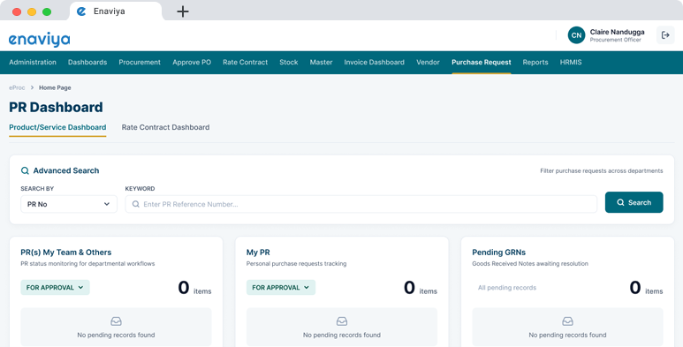Open the Procurement menu

click(x=140, y=63)
